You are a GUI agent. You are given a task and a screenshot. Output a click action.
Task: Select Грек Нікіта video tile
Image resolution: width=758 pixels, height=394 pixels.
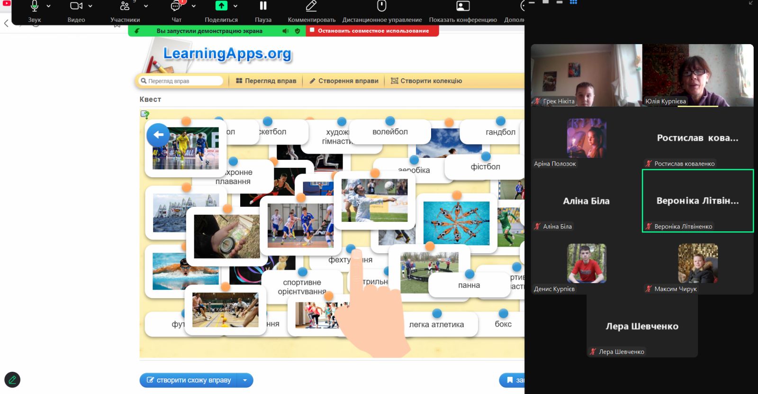coord(587,75)
